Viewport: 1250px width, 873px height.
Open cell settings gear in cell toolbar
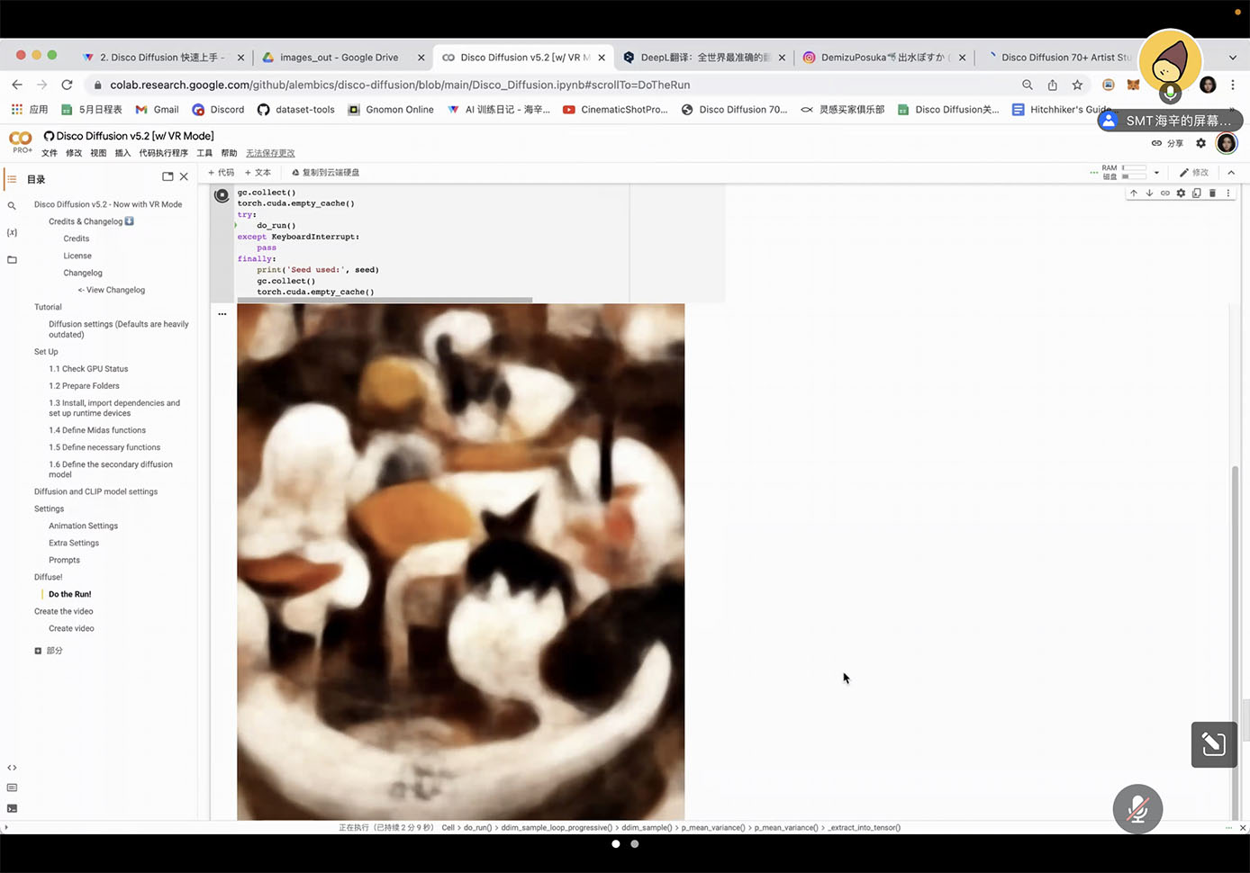point(1181,193)
